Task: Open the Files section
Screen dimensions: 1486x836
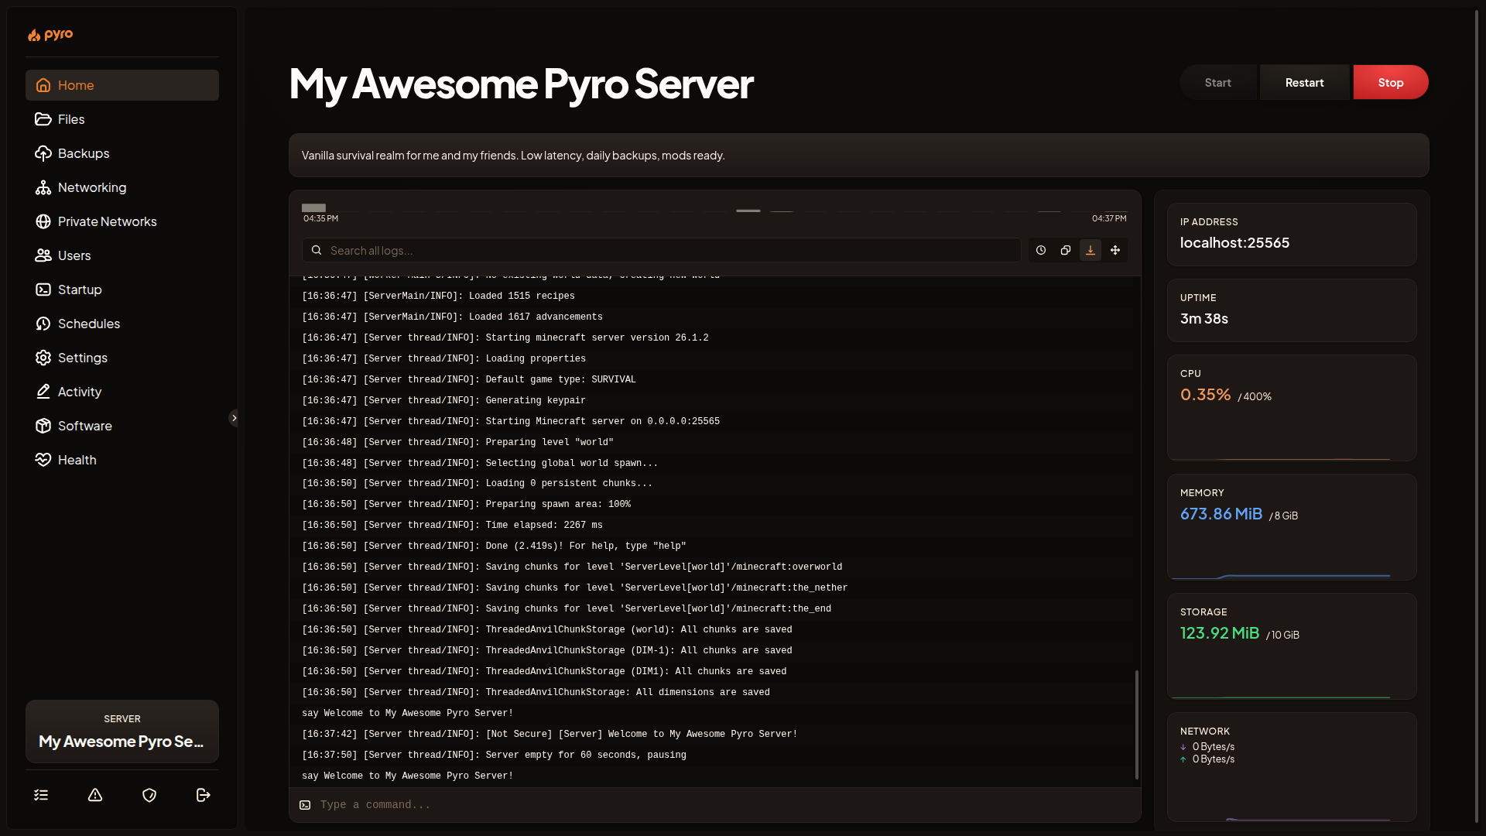Action: [x=122, y=119]
